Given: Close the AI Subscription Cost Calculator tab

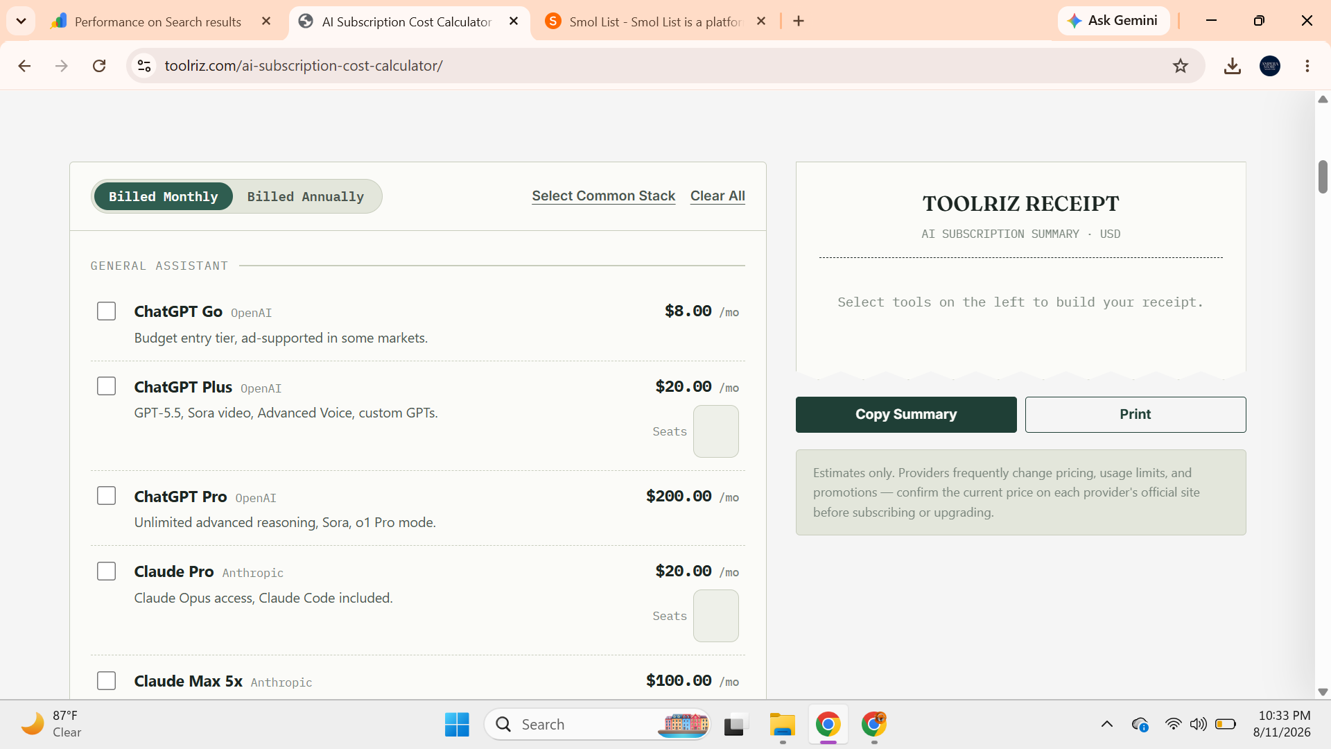Looking at the screenshot, I should [514, 21].
